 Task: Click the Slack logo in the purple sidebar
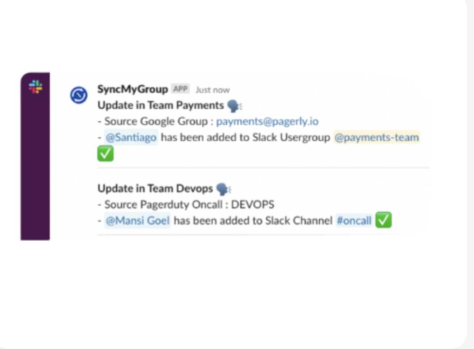coord(36,87)
